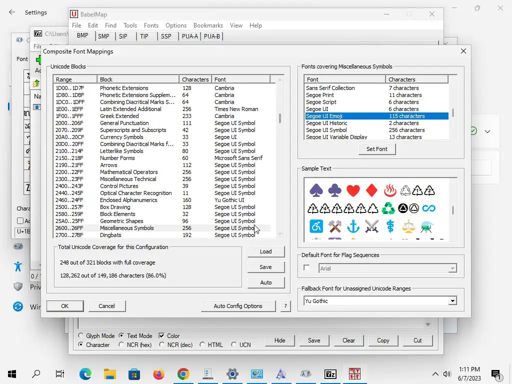Select the Segoe UI Symbol font row
512x384 pixels.
tap(377, 130)
